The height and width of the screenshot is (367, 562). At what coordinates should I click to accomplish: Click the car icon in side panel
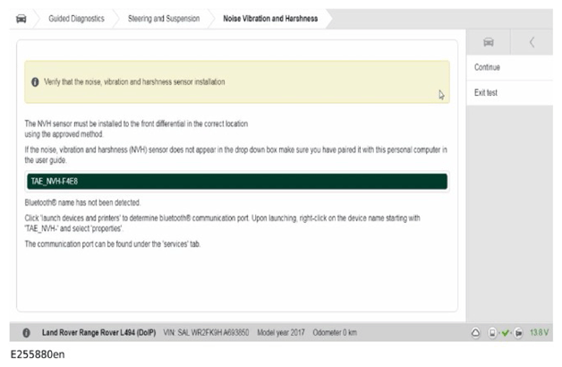(x=488, y=42)
